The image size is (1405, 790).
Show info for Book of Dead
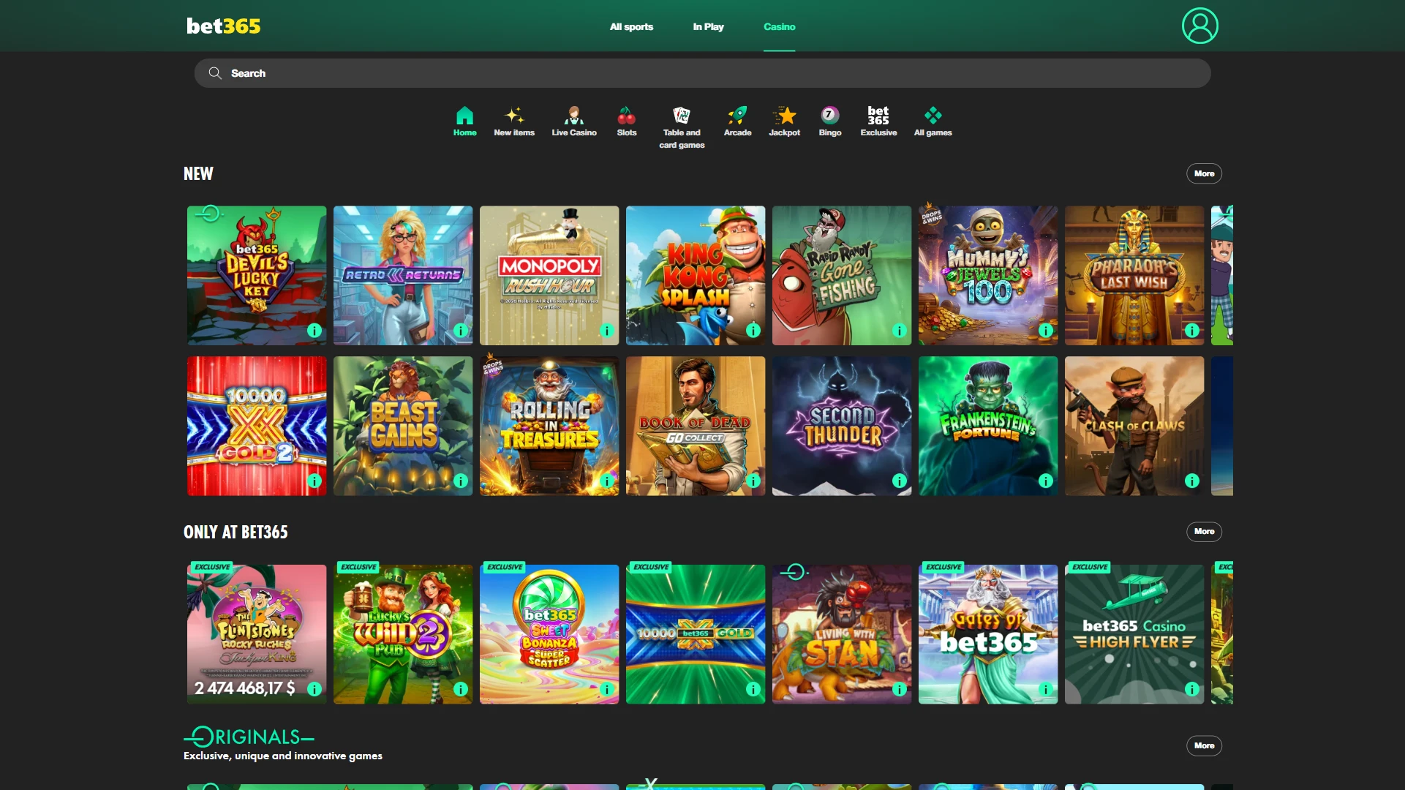753,481
